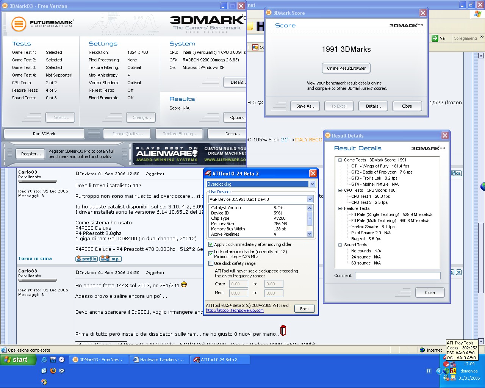Collapse the Game Tests tree node

[x=340, y=160]
